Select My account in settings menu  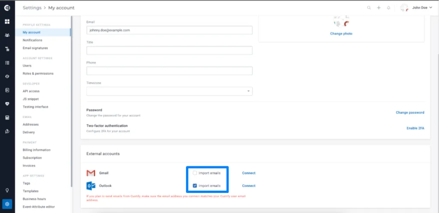pos(43,33)
